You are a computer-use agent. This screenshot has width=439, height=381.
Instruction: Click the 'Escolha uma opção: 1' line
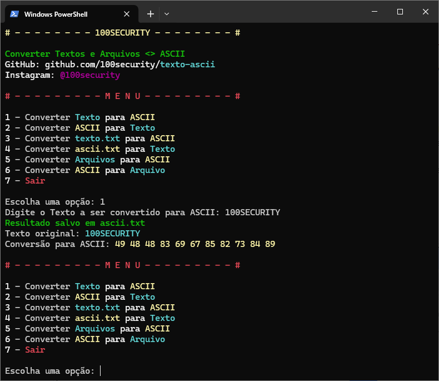pyautogui.click(x=55, y=202)
